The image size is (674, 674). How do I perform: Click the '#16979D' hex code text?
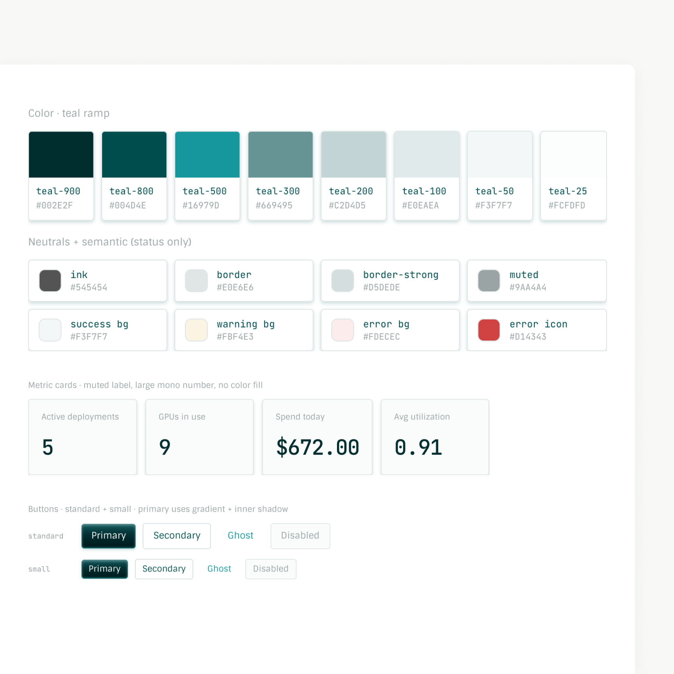(201, 205)
